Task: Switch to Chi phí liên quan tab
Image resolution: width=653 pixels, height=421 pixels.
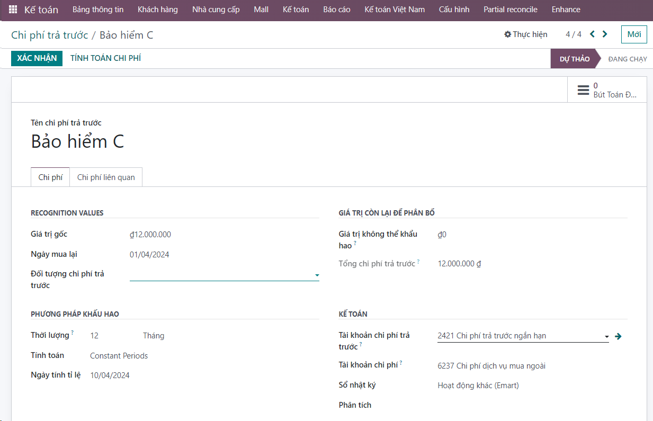Action: tap(106, 177)
